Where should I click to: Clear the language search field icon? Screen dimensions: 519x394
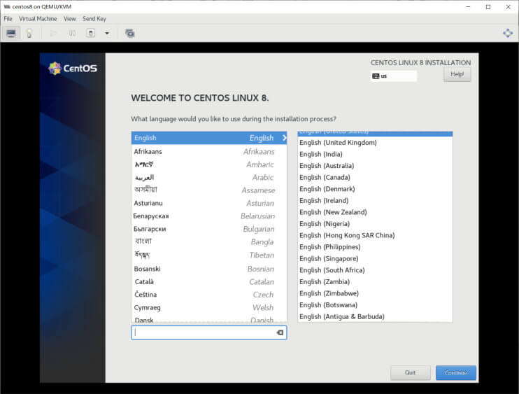pyautogui.click(x=280, y=332)
